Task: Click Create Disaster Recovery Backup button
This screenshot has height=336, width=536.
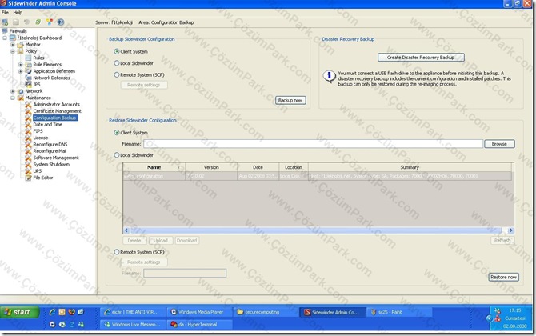Action: (x=421, y=58)
